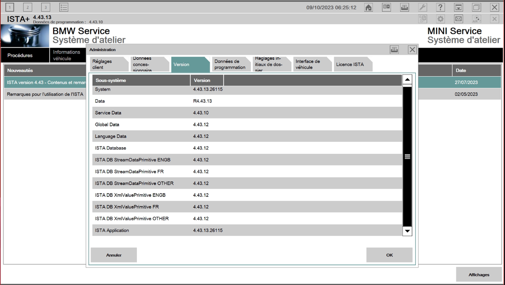505x285 pixels.
Task: Select the ISTA version 4.43 news row
Action: tap(45, 82)
